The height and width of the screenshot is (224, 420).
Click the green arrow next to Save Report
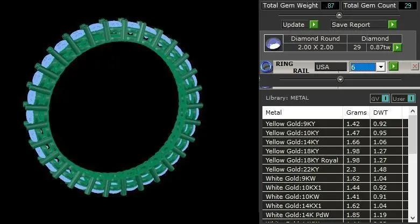(x=393, y=25)
